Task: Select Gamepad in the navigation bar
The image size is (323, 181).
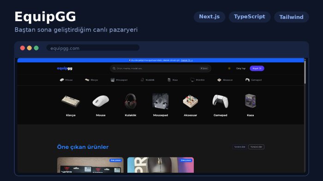Action: pos(254,80)
